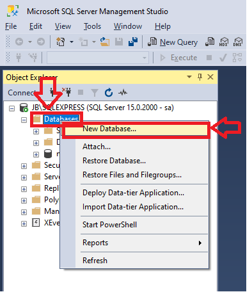Pin the Object Explorer panel
Image resolution: width=252 pixels, height=292 pixels.
[x=200, y=77]
